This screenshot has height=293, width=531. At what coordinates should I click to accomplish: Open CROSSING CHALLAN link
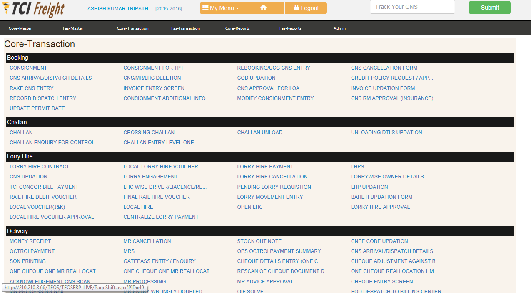coord(149,133)
